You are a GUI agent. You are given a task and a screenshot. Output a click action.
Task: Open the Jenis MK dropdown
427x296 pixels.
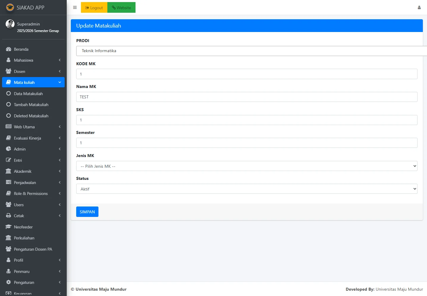click(246, 166)
